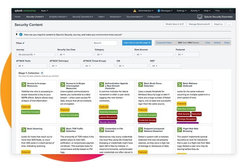Click the blue info icon near Security Journey text

[21, 35]
